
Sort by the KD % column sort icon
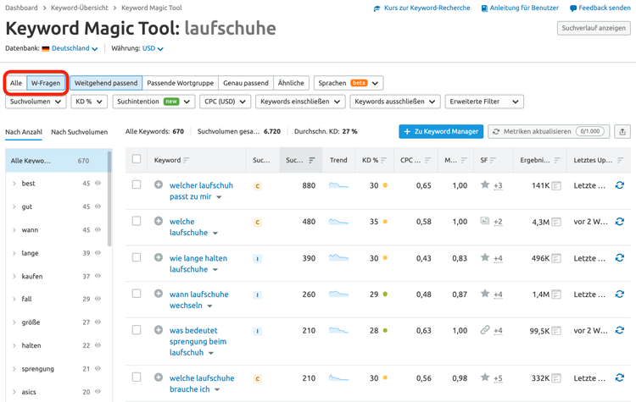(383, 160)
